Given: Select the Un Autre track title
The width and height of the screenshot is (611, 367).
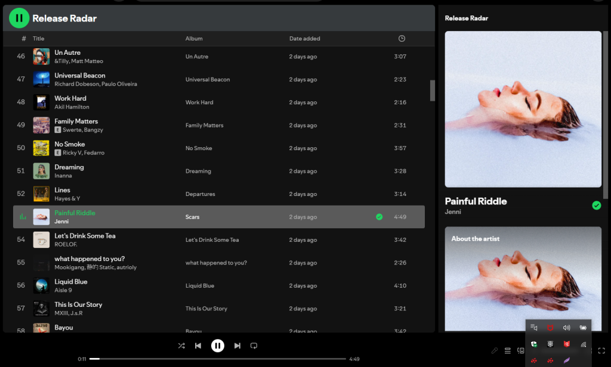Looking at the screenshot, I should coord(67,52).
